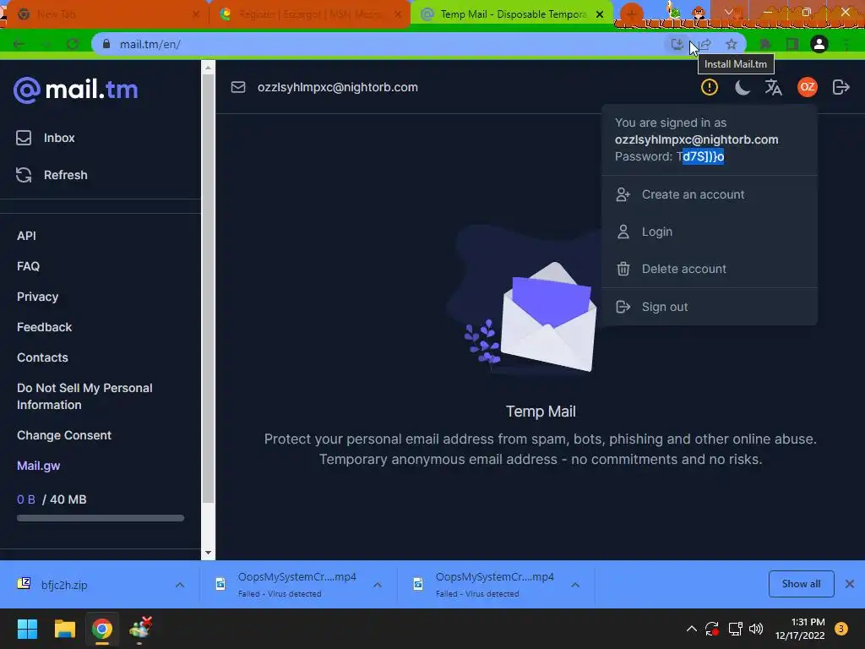Close the Temp Mail tab
This screenshot has width=865, height=649.
[x=600, y=14]
